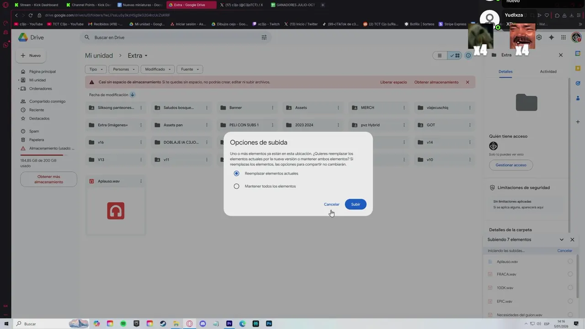Click the Subir button in the dialog

[356, 204]
